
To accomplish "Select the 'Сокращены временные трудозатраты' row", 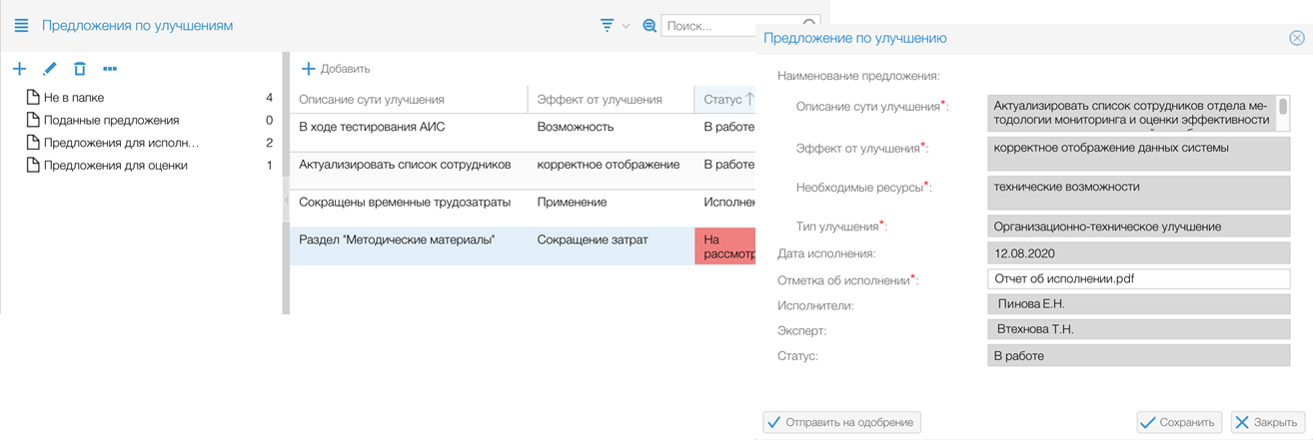I will [x=405, y=203].
